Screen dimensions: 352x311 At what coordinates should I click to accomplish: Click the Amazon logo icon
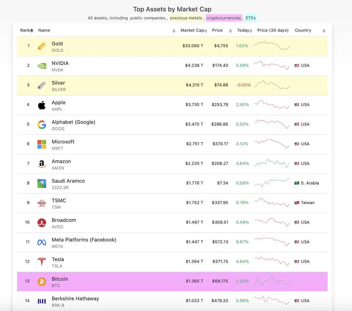click(42, 164)
